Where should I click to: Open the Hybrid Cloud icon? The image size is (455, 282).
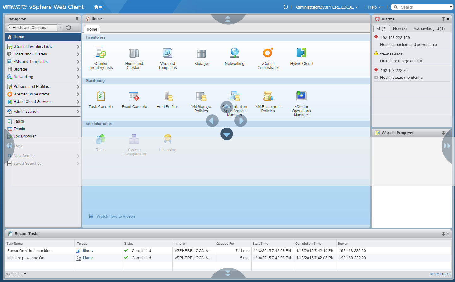click(302, 53)
